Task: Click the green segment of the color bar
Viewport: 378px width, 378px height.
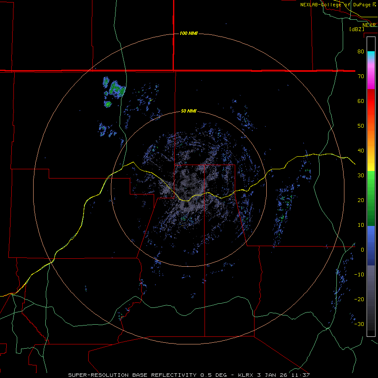Action: 371,198
